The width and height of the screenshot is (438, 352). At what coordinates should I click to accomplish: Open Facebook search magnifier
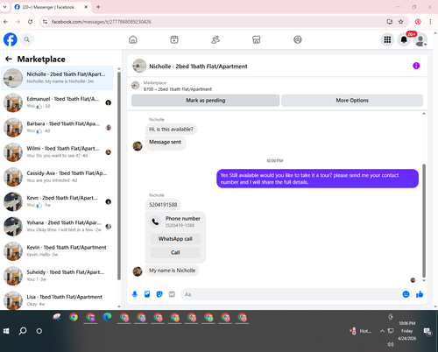click(26, 39)
